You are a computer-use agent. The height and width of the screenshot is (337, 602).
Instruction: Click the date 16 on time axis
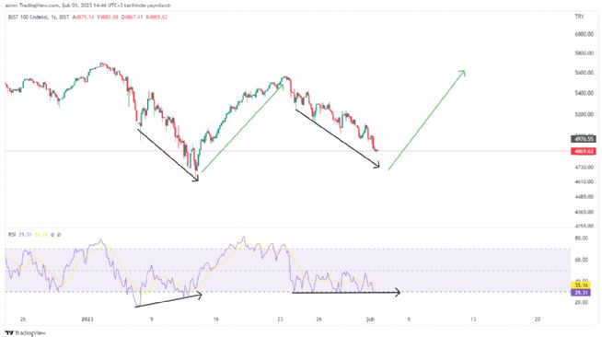[x=216, y=319]
